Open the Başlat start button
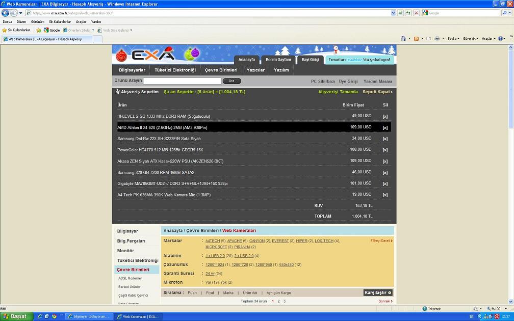 click(x=16, y=316)
